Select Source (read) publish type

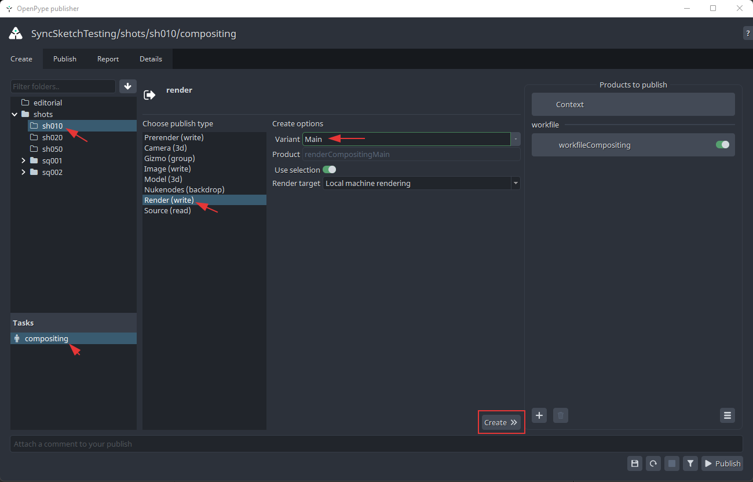tap(204, 210)
